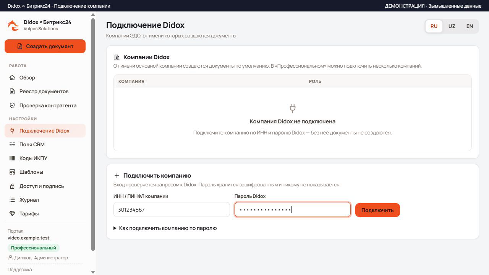Open the Тарифы page
Viewport: 489px width, 275px height.
point(45,214)
